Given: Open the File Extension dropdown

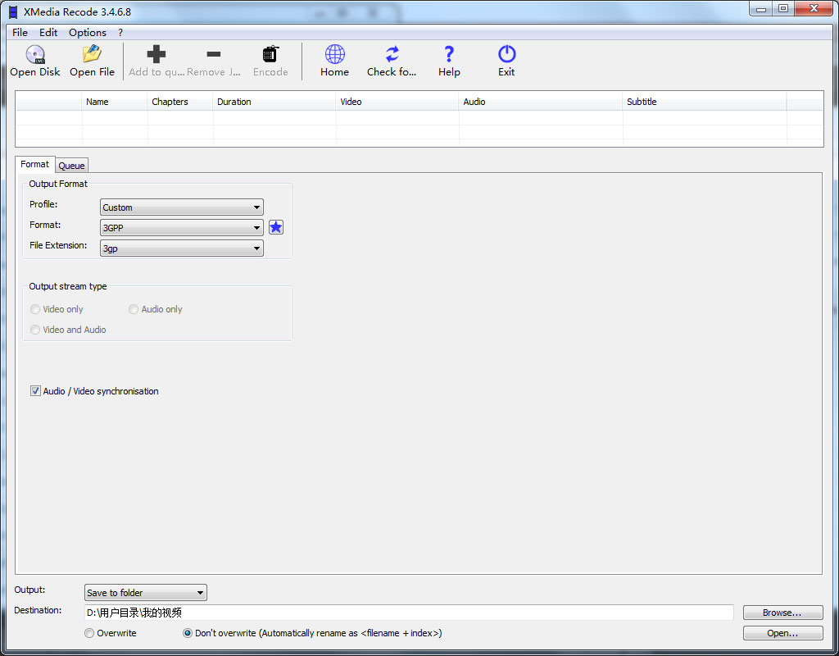Looking at the screenshot, I should click(181, 248).
